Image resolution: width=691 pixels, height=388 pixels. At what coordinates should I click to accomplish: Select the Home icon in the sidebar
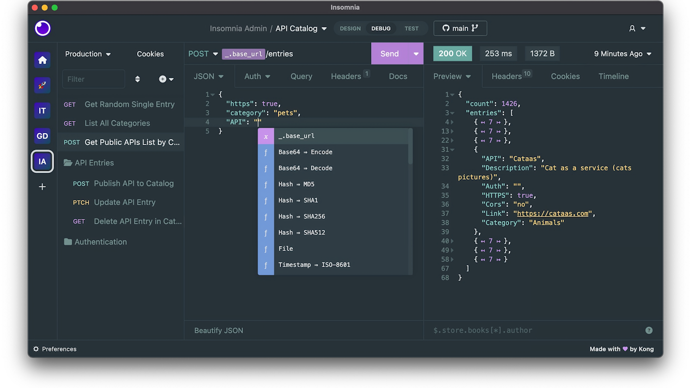[42, 59]
